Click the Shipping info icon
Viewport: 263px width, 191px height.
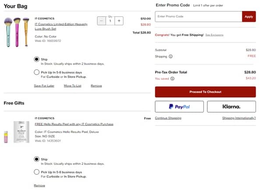[171, 56]
